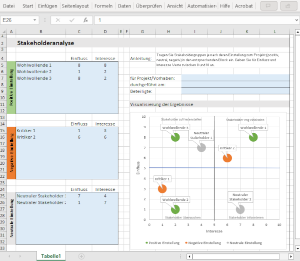Image resolution: width=300 pixels, height=261 pixels.
Task: Open the comments speech bubble button
Action: [x=267, y=6]
